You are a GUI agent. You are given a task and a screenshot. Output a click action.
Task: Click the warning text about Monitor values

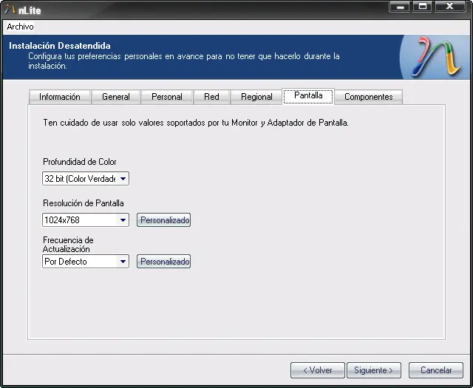tap(196, 123)
